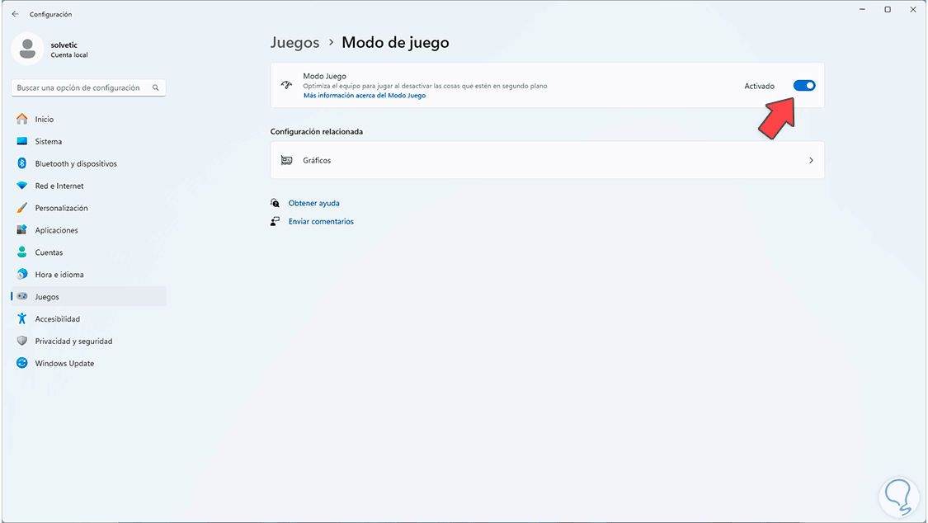Open Hora e idioma

coord(88,275)
